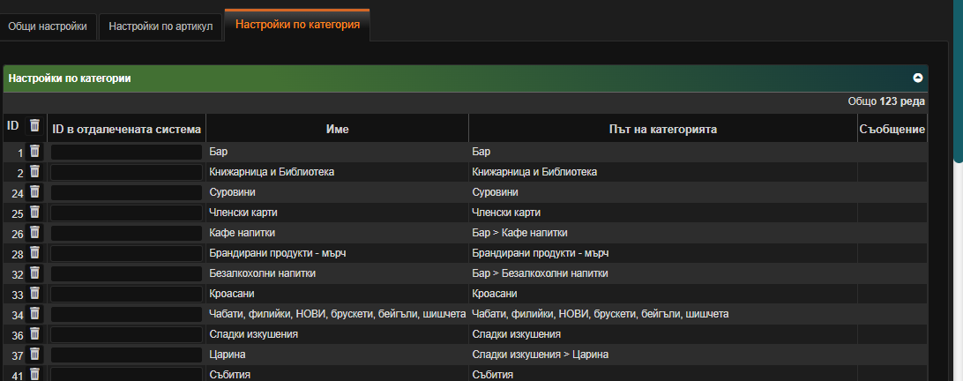The height and width of the screenshot is (381, 963).
Task: Delete row 33 Кроасани
Action: pyautogui.click(x=34, y=293)
